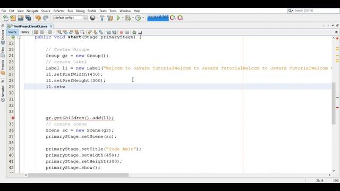Click the Save All toolbar icon
Screen dimensions: 340x191
pyautogui.click(x=28, y=18)
